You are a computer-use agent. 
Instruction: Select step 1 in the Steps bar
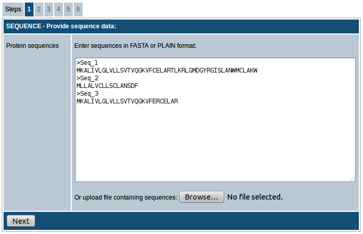tap(29, 9)
